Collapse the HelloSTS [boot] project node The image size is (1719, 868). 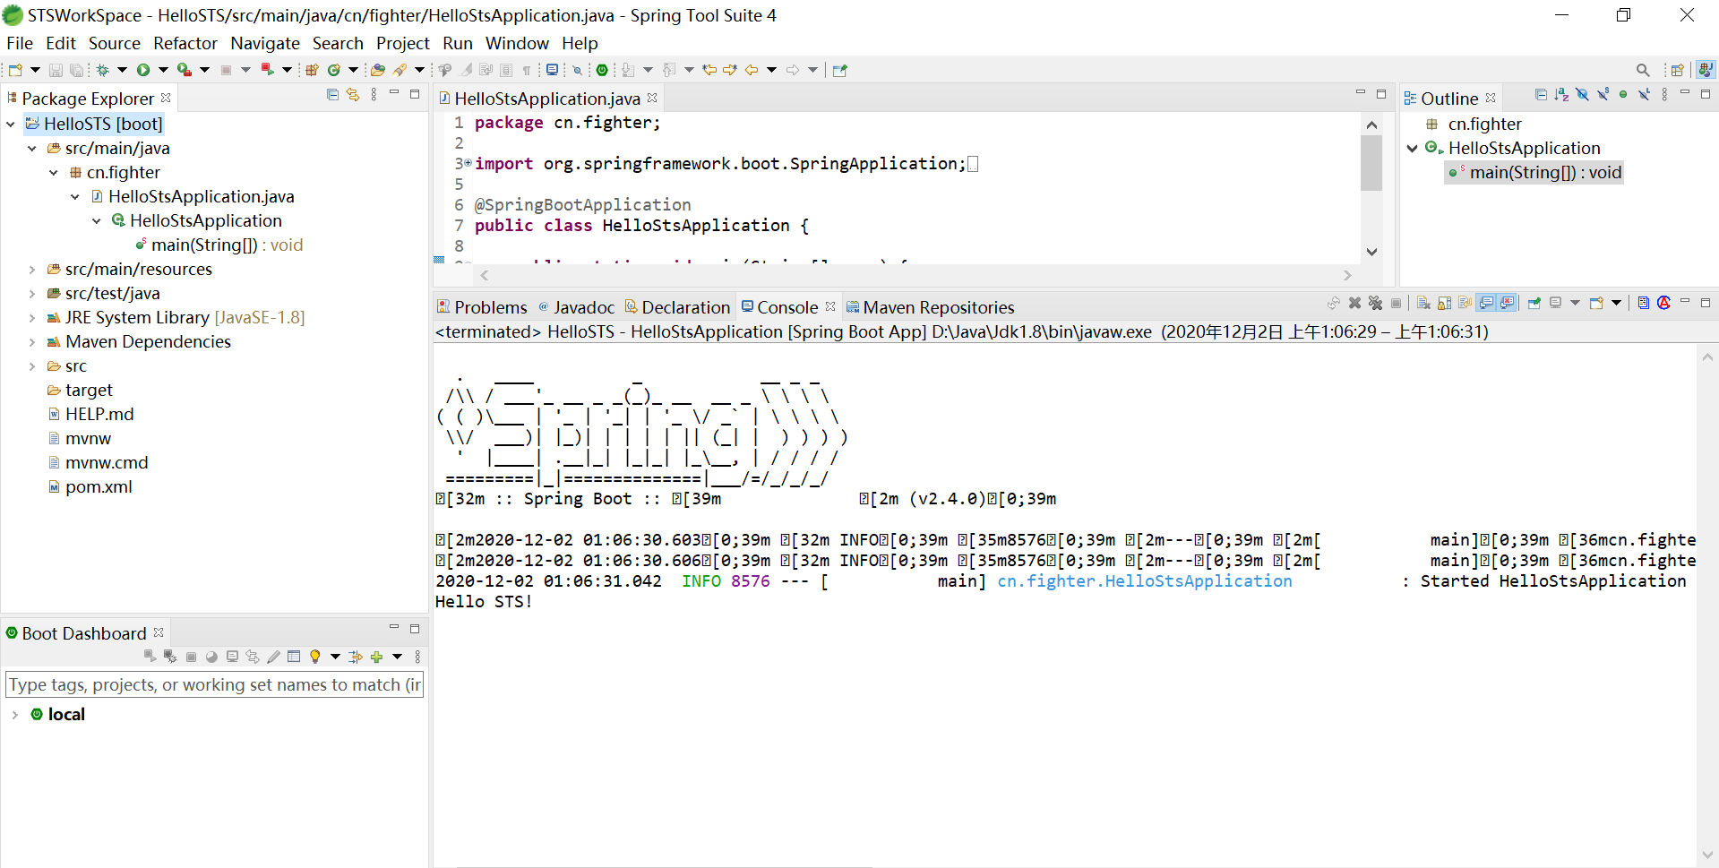click(x=11, y=125)
